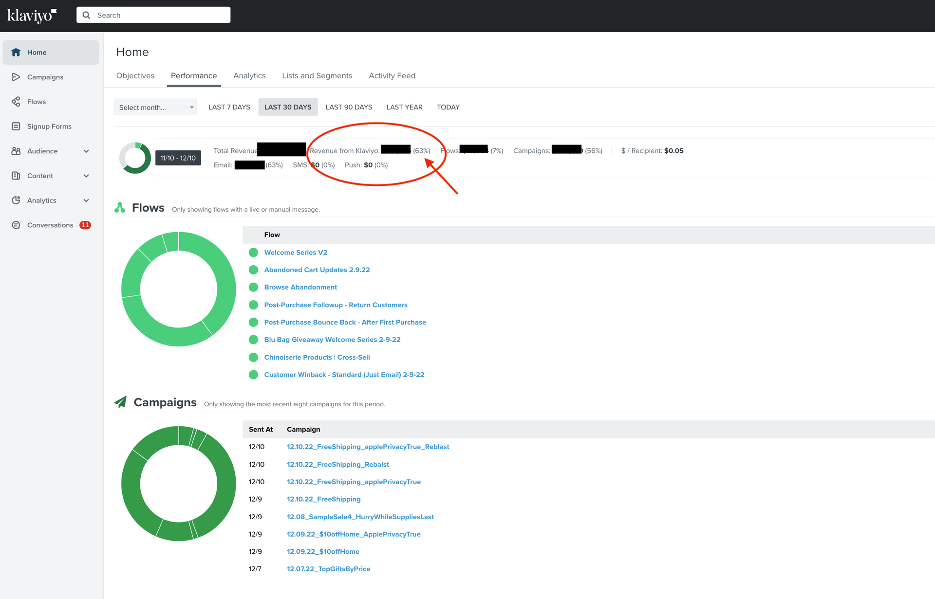This screenshot has height=599, width=935.
Task: Show Last Year performance
Action: (x=404, y=107)
